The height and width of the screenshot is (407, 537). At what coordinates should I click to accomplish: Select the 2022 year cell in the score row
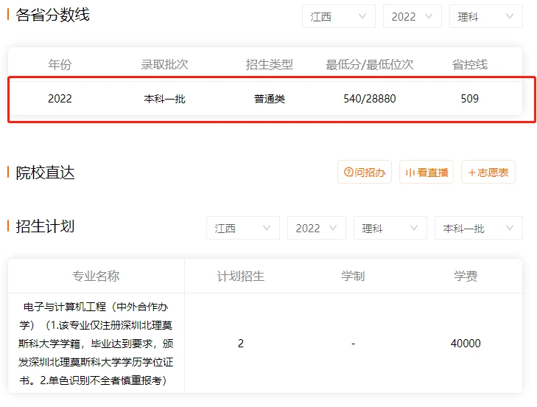click(x=60, y=99)
